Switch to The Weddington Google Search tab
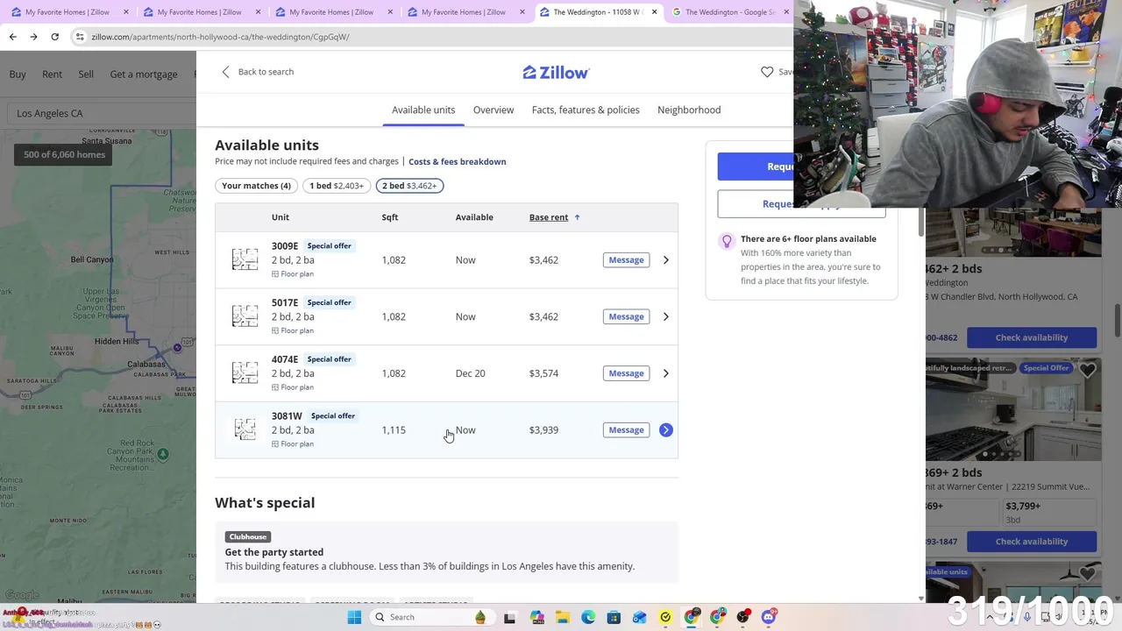 pyautogui.click(x=728, y=12)
